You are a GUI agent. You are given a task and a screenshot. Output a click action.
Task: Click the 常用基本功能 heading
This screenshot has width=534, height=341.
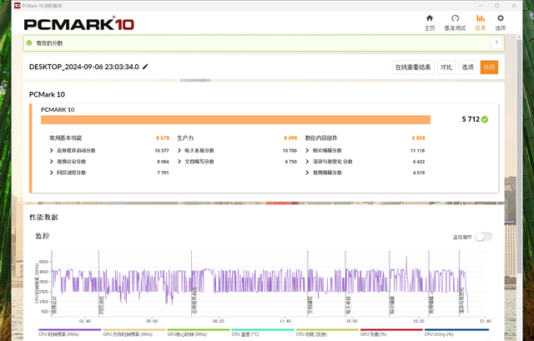click(65, 138)
